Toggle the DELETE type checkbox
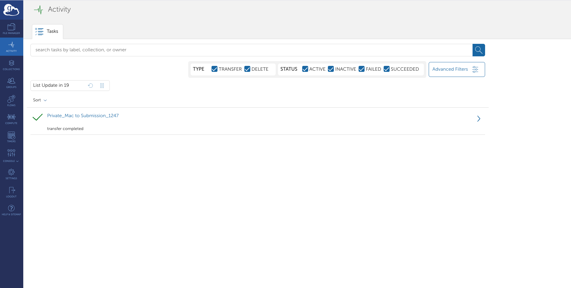 pyautogui.click(x=247, y=69)
